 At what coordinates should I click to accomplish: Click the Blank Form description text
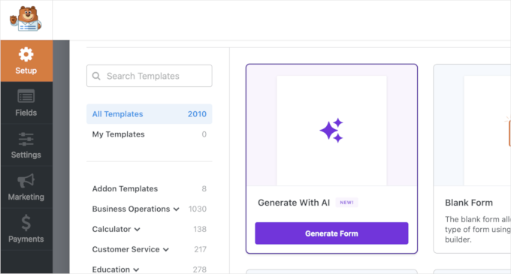[478, 230]
